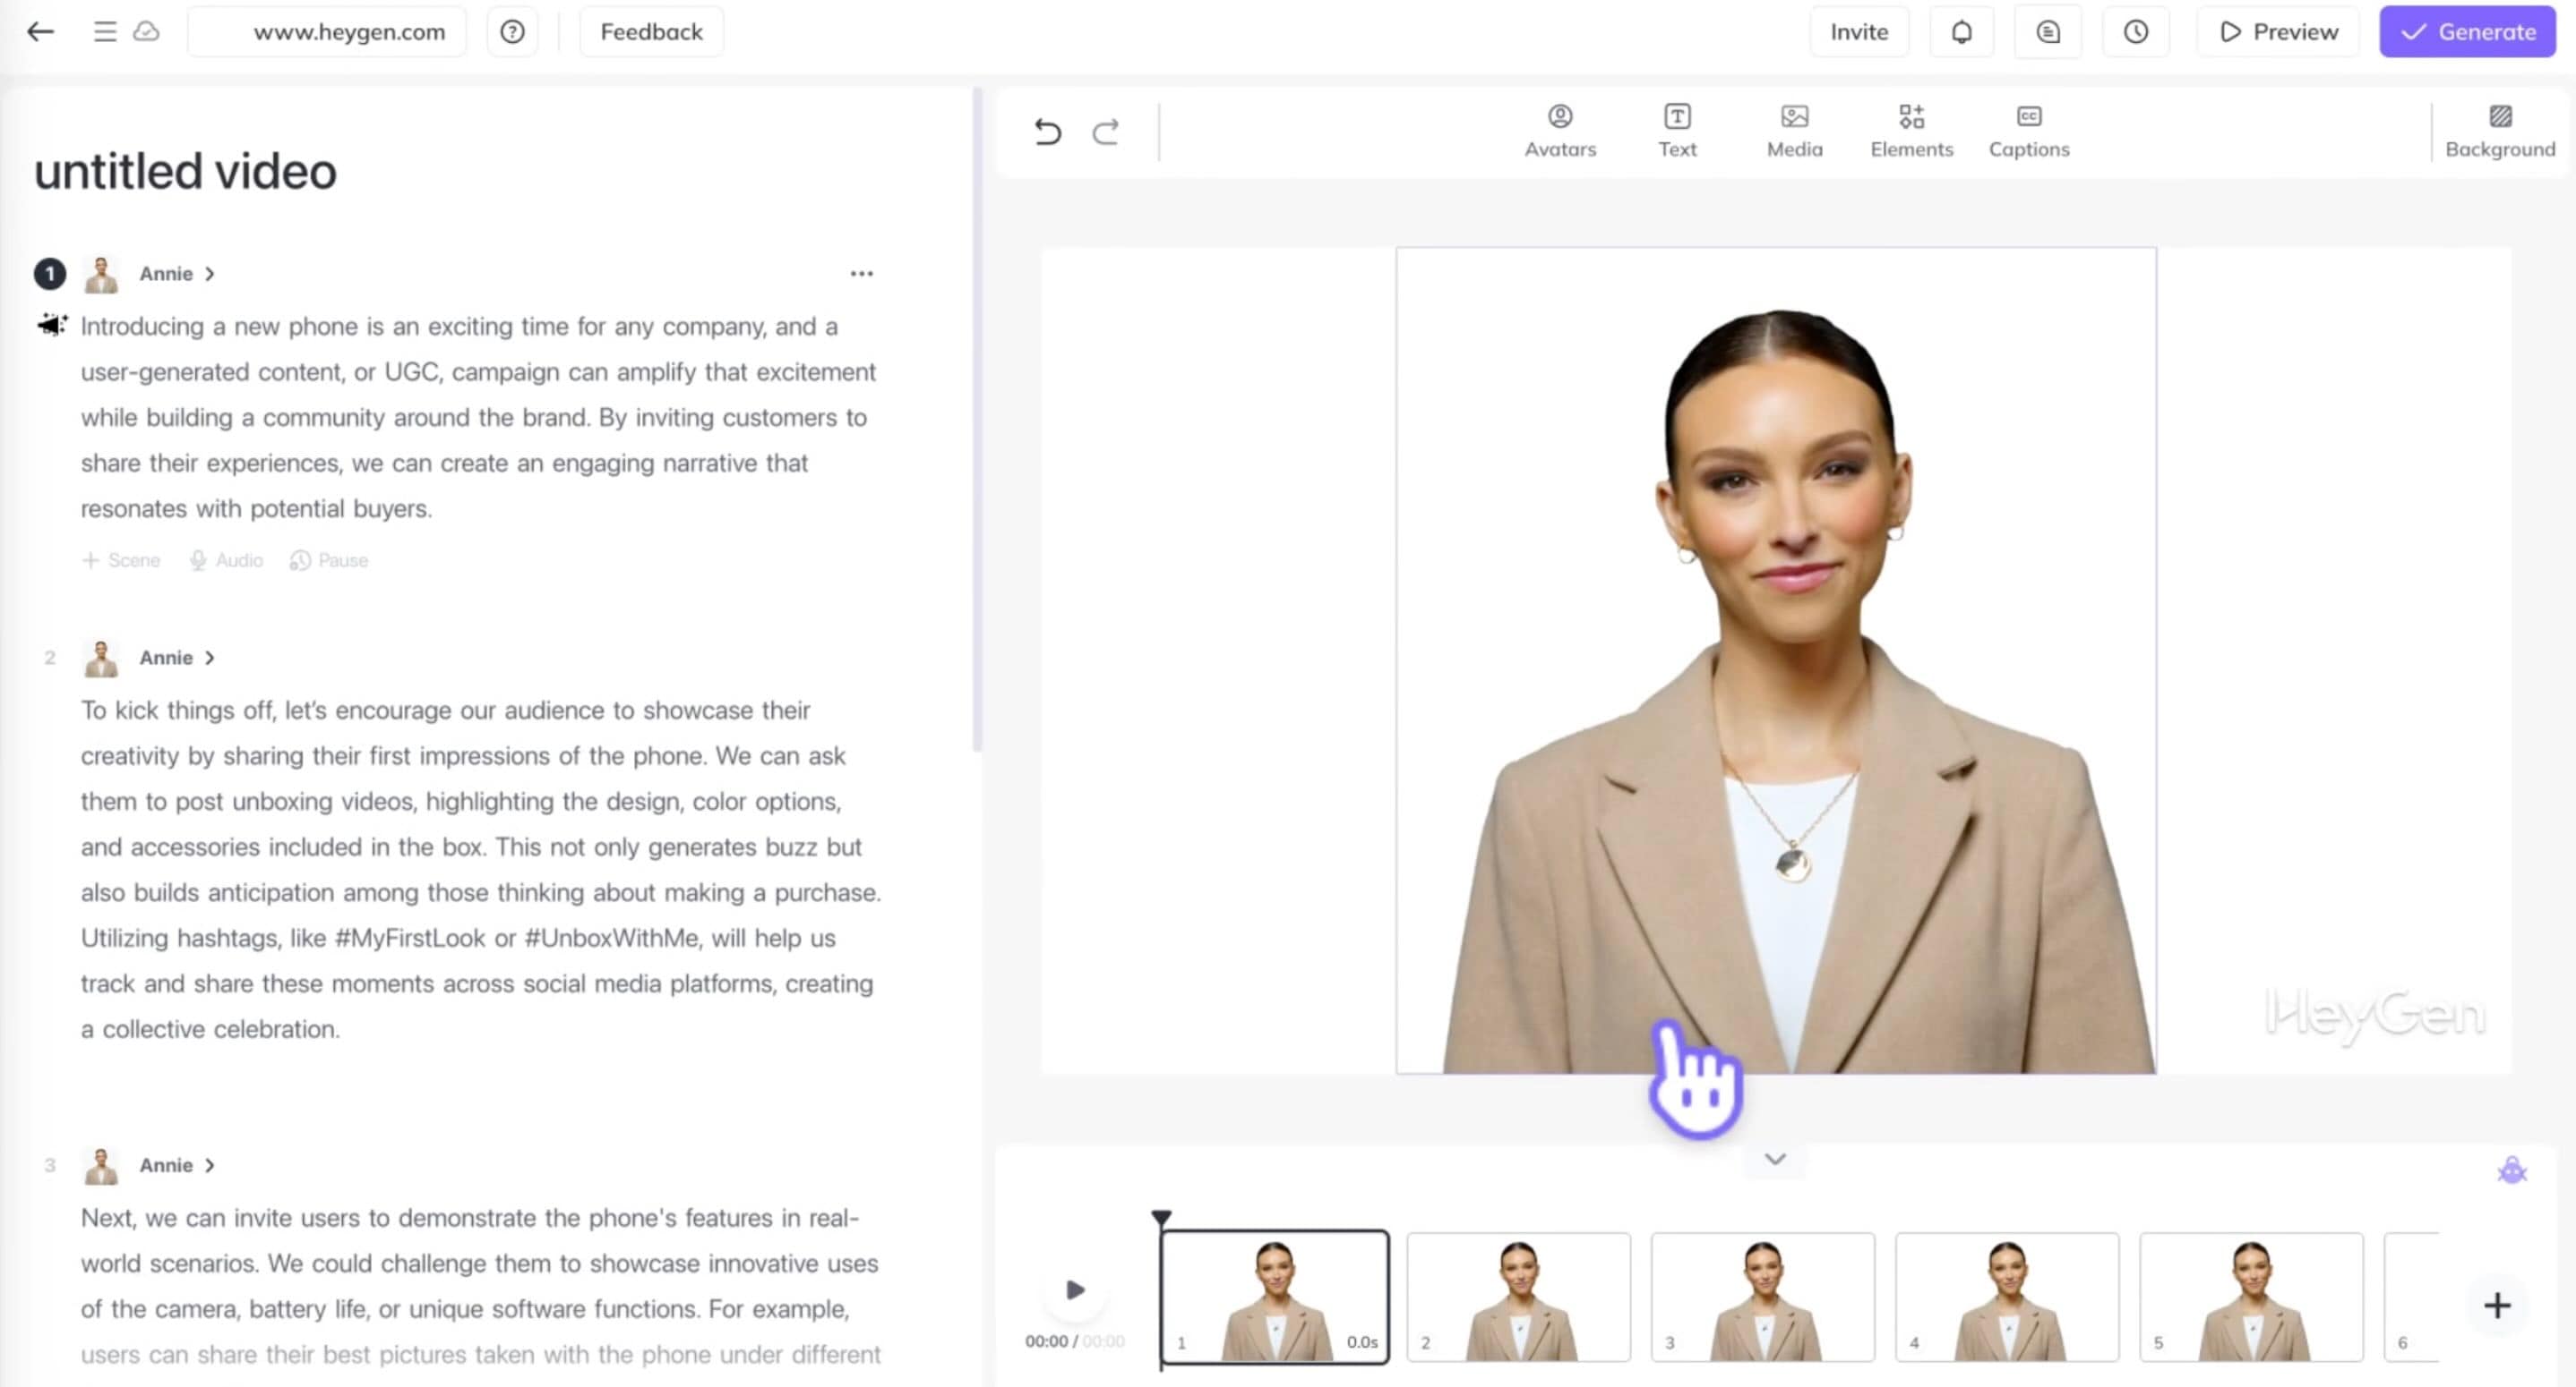This screenshot has width=2576, height=1387.
Task: Open the Captions panel
Action: click(2028, 130)
